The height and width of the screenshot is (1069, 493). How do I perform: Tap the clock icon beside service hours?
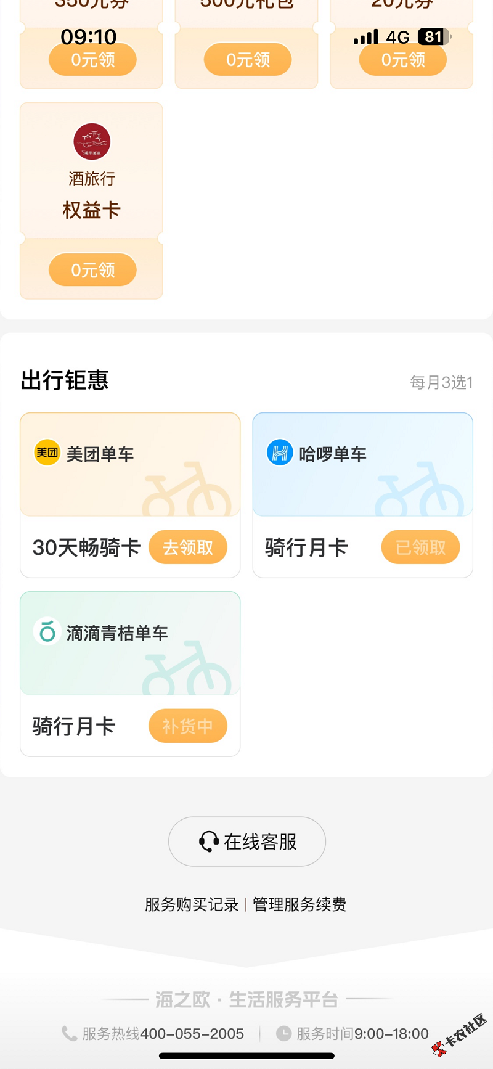pyautogui.click(x=283, y=1034)
